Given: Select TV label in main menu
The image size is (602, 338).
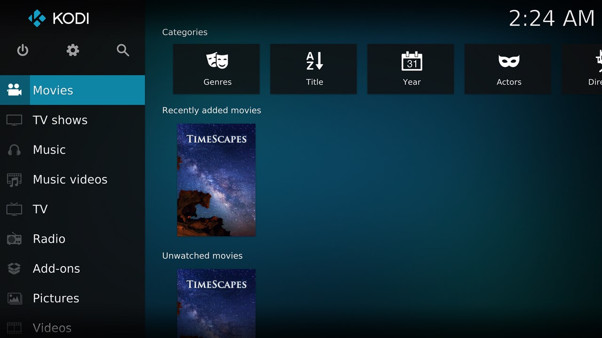Looking at the screenshot, I should (x=40, y=209).
